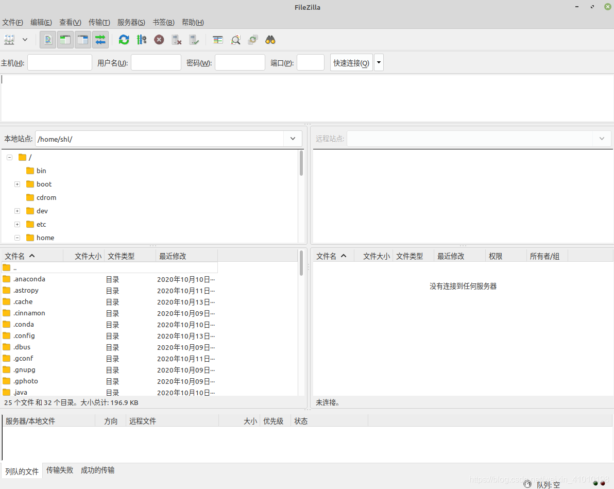Image resolution: width=614 pixels, height=489 pixels.
Task: Open directory listing filters icon
Action: click(x=218, y=40)
